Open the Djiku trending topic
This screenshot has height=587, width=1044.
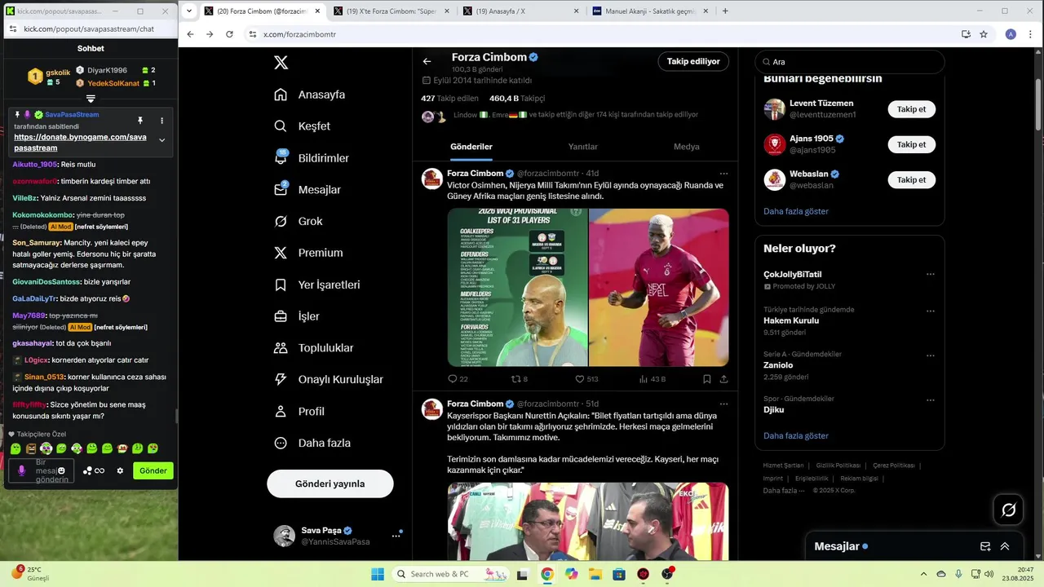pos(774,409)
